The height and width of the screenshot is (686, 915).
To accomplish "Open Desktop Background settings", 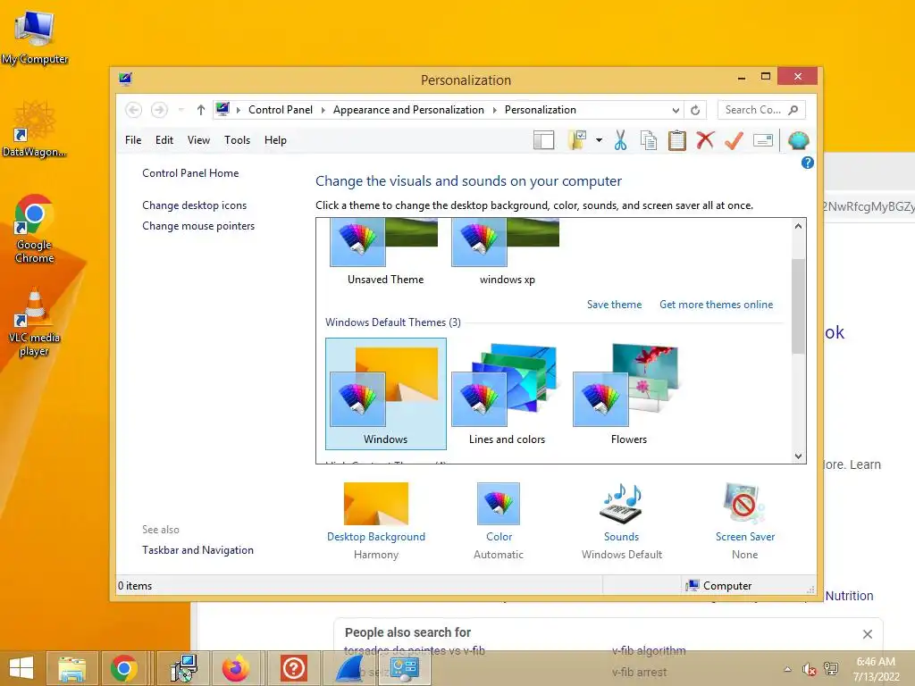I will 376,521.
